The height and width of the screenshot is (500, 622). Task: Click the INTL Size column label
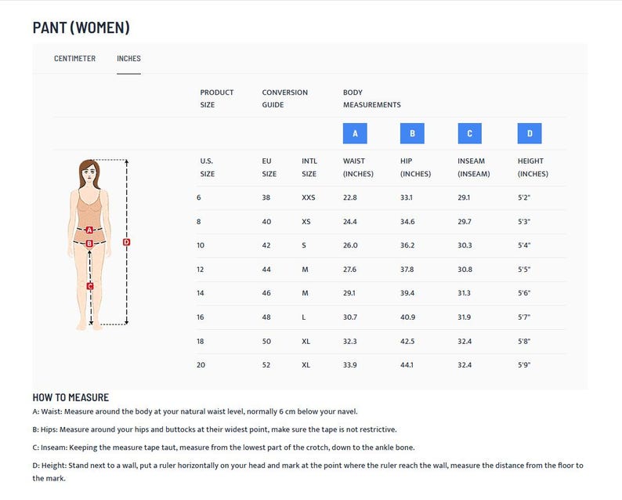pos(309,168)
